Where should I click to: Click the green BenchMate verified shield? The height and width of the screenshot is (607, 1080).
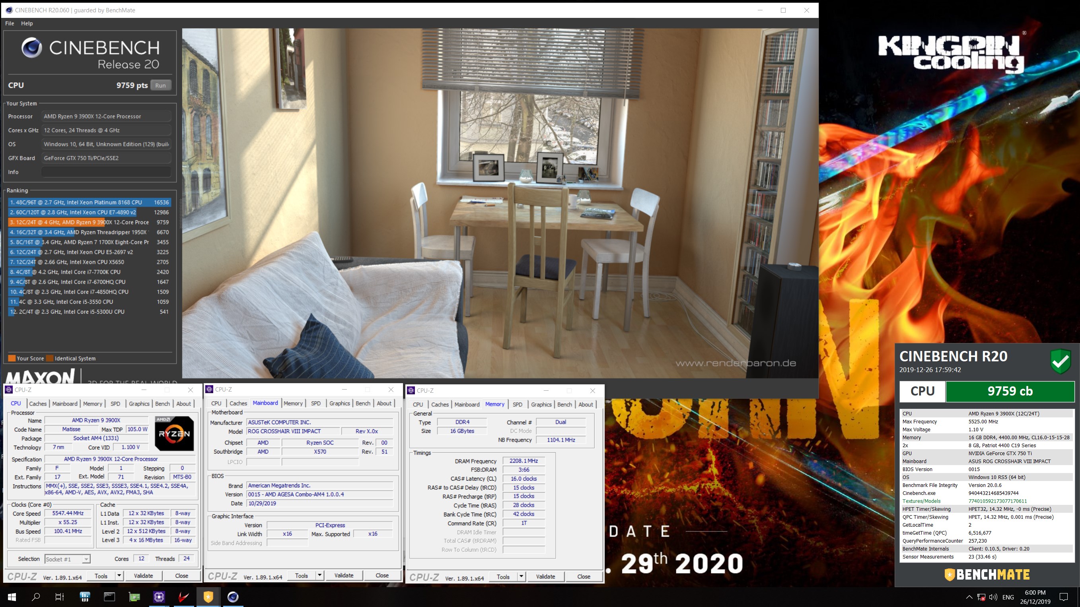(x=1061, y=361)
